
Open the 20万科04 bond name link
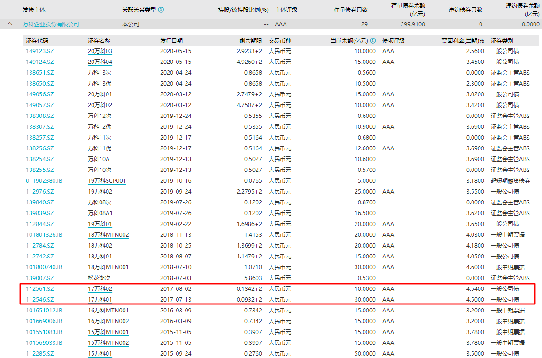(100, 62)
